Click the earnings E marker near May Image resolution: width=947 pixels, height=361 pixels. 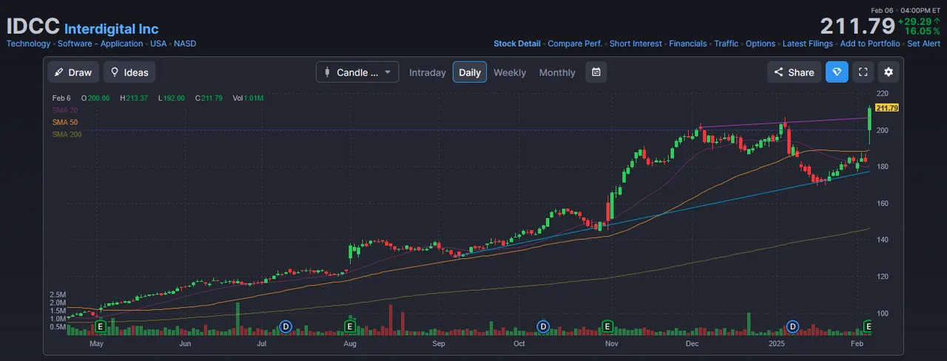101,326
